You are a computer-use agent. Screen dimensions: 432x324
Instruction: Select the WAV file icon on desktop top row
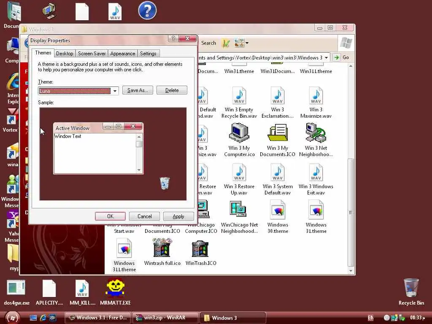tap(115, 11)
